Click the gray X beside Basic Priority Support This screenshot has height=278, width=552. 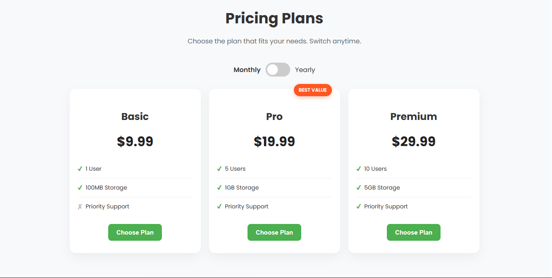[80, 206]
